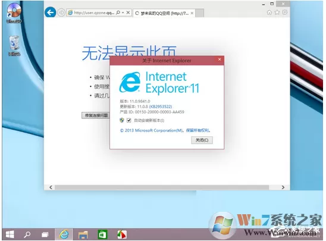Select the QQ空间 browser tab
326x241 pixels.
tap(164, 13)
